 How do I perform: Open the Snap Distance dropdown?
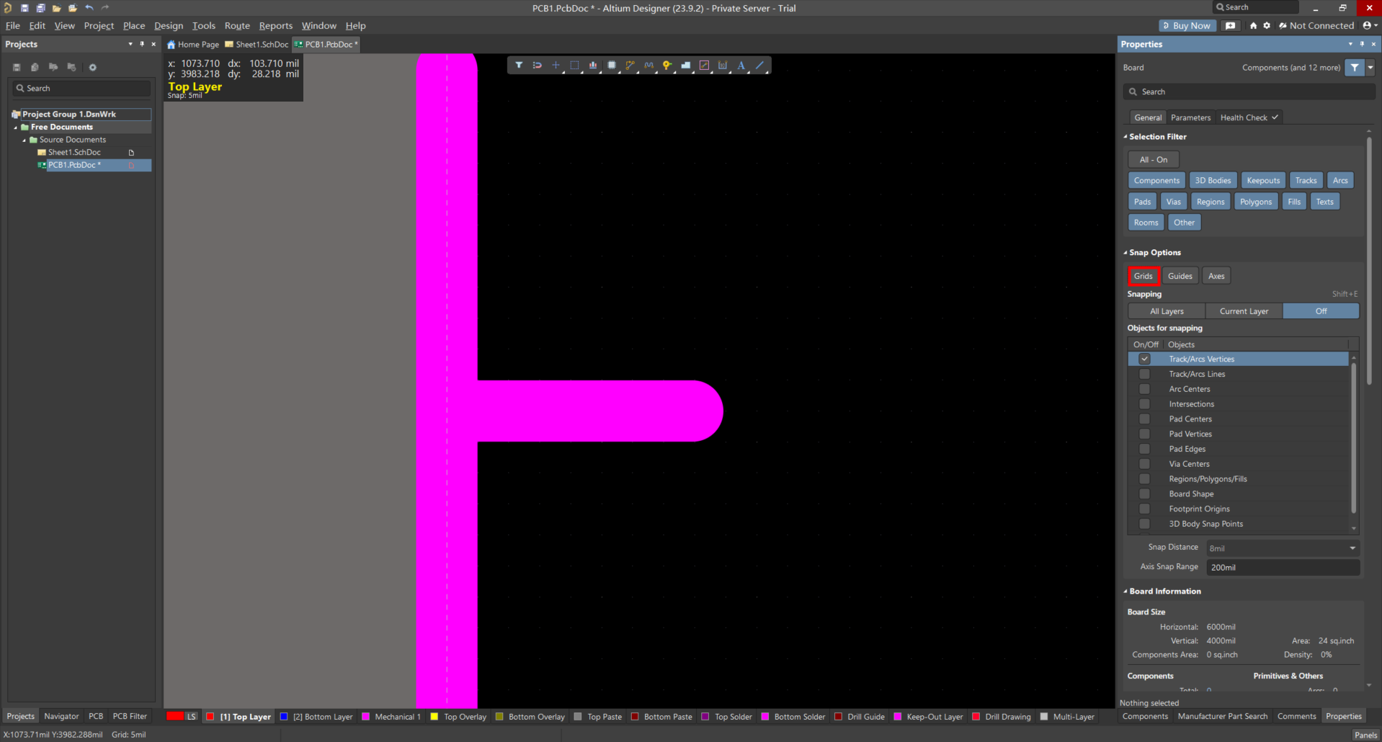1352,548
